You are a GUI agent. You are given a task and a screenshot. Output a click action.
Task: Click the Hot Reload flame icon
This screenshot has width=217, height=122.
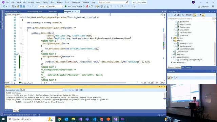(87, 6)
